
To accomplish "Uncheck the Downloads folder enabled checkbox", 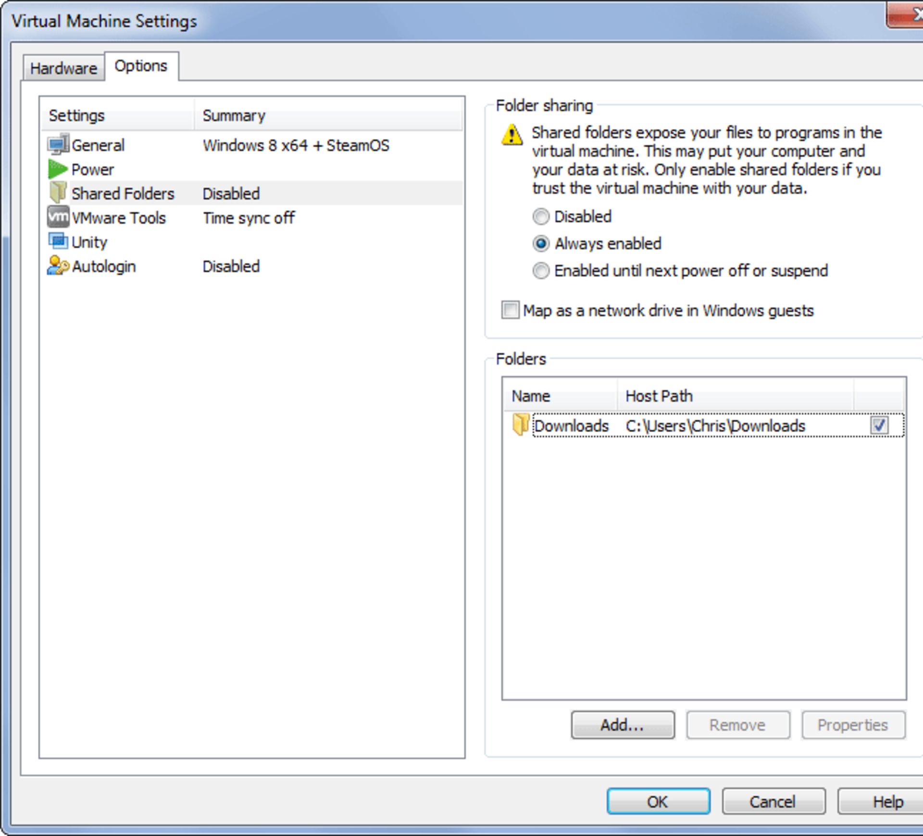I will point(879,425).
